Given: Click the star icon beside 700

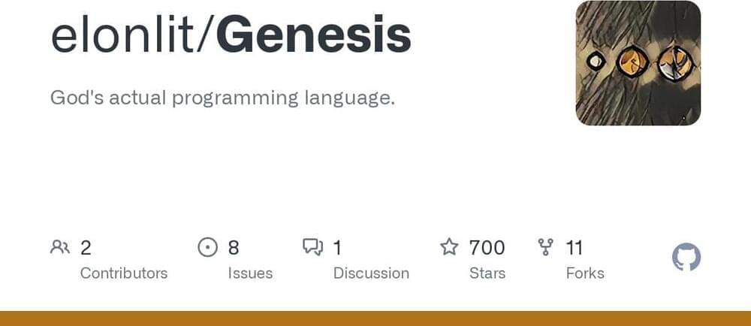Looking at the screenshot, I should 449,247.
